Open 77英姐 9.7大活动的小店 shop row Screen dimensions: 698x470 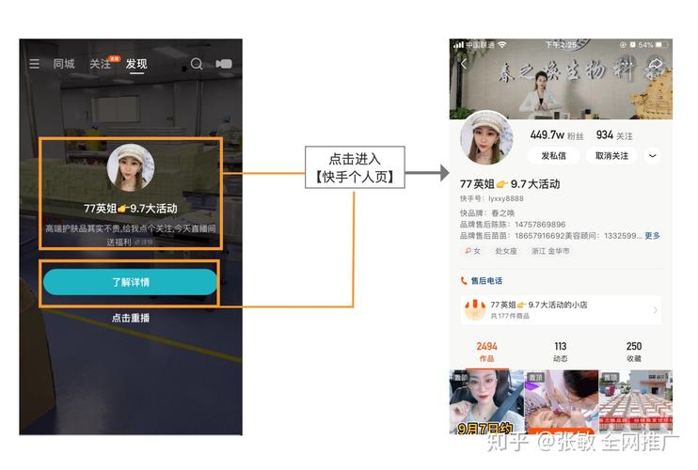[x=561, y=310]
